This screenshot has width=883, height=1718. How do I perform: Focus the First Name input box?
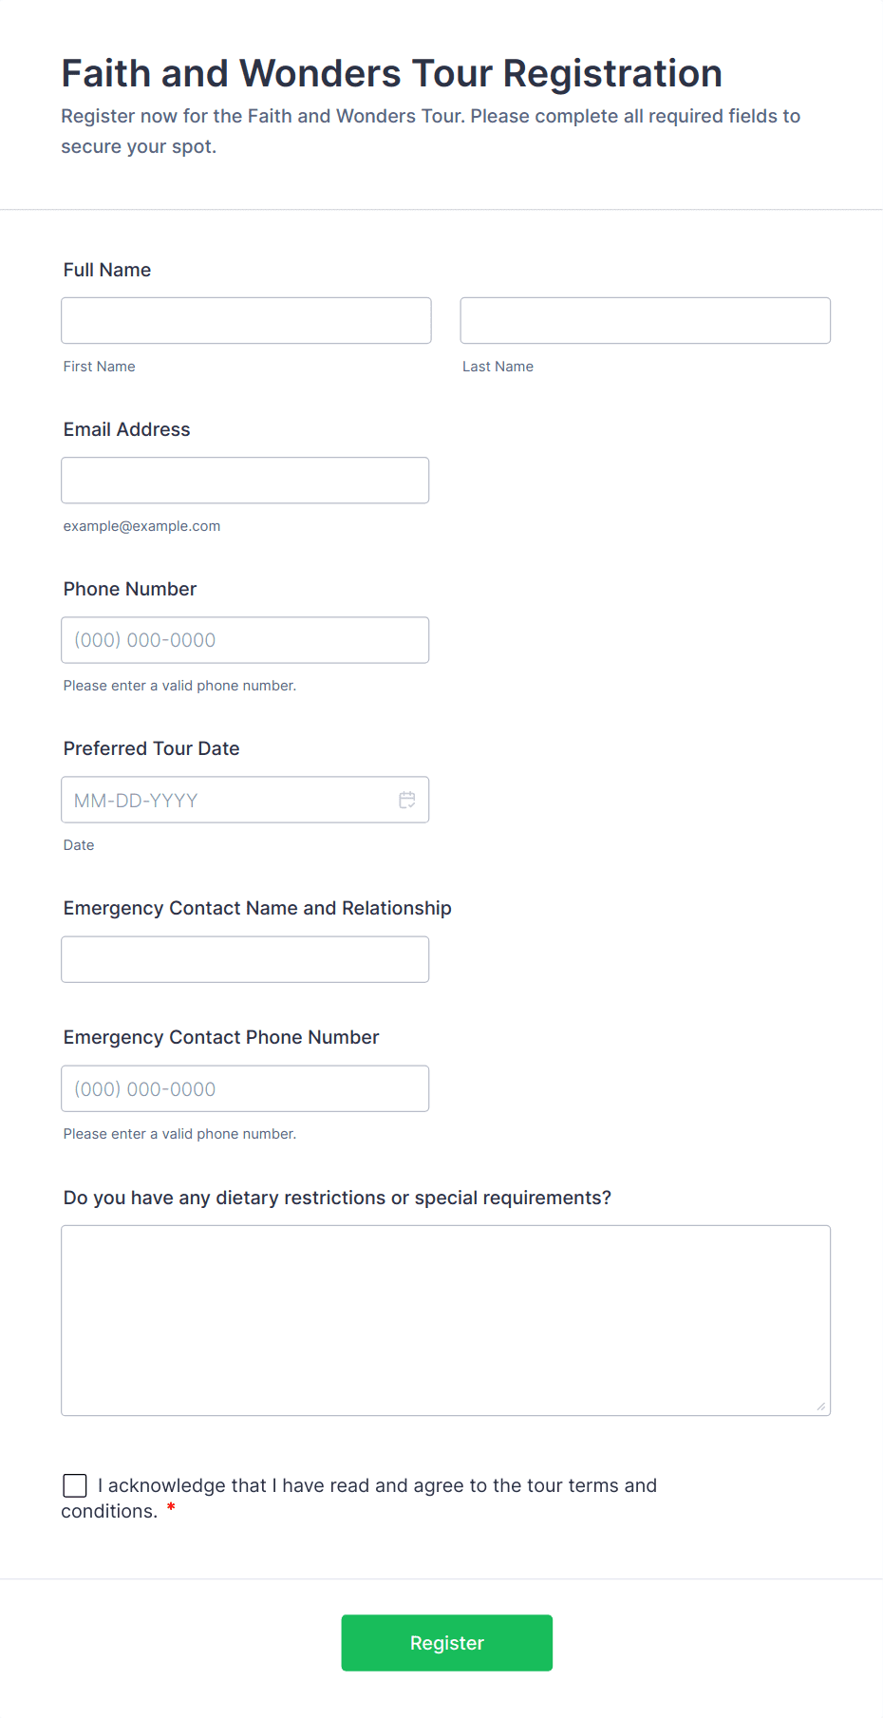(246, 321)
